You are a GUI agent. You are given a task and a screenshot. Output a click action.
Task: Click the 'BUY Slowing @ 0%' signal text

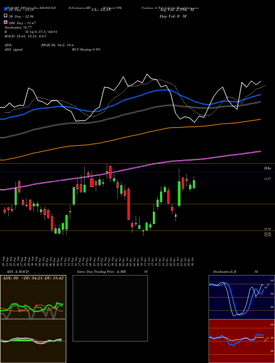pyautogui.click(x=86, y=50)
